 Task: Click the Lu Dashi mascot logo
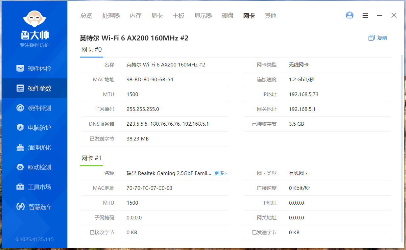[x=35, y=19]
